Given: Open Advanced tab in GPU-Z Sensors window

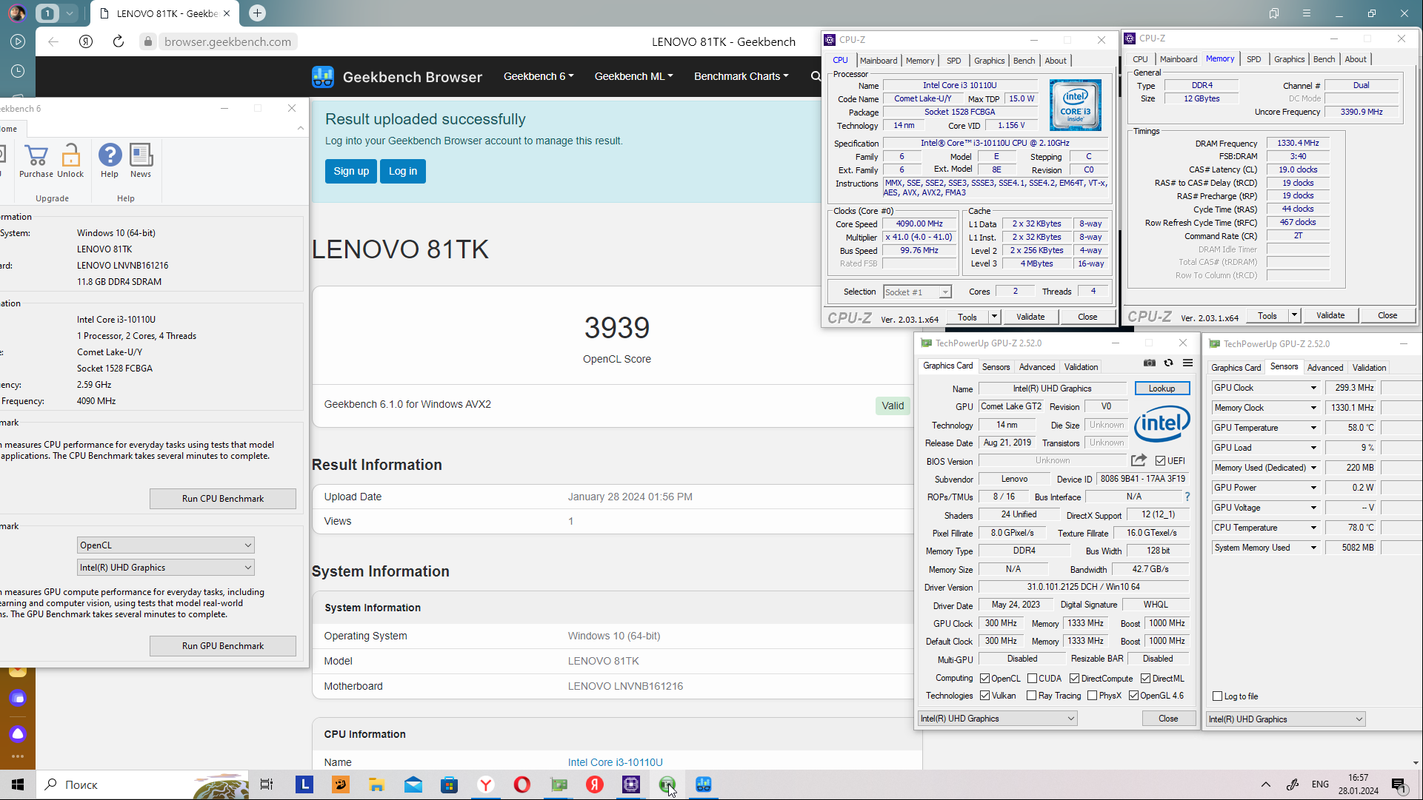Looking at the screenshot, I should 1324,367.
